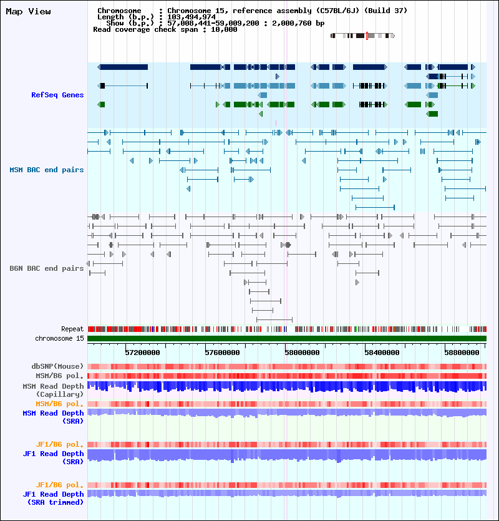The width and height of the screenshot is (499, 521).
Task: Click the dbSNP(Mouse) track label
Action: pos(57,366)
